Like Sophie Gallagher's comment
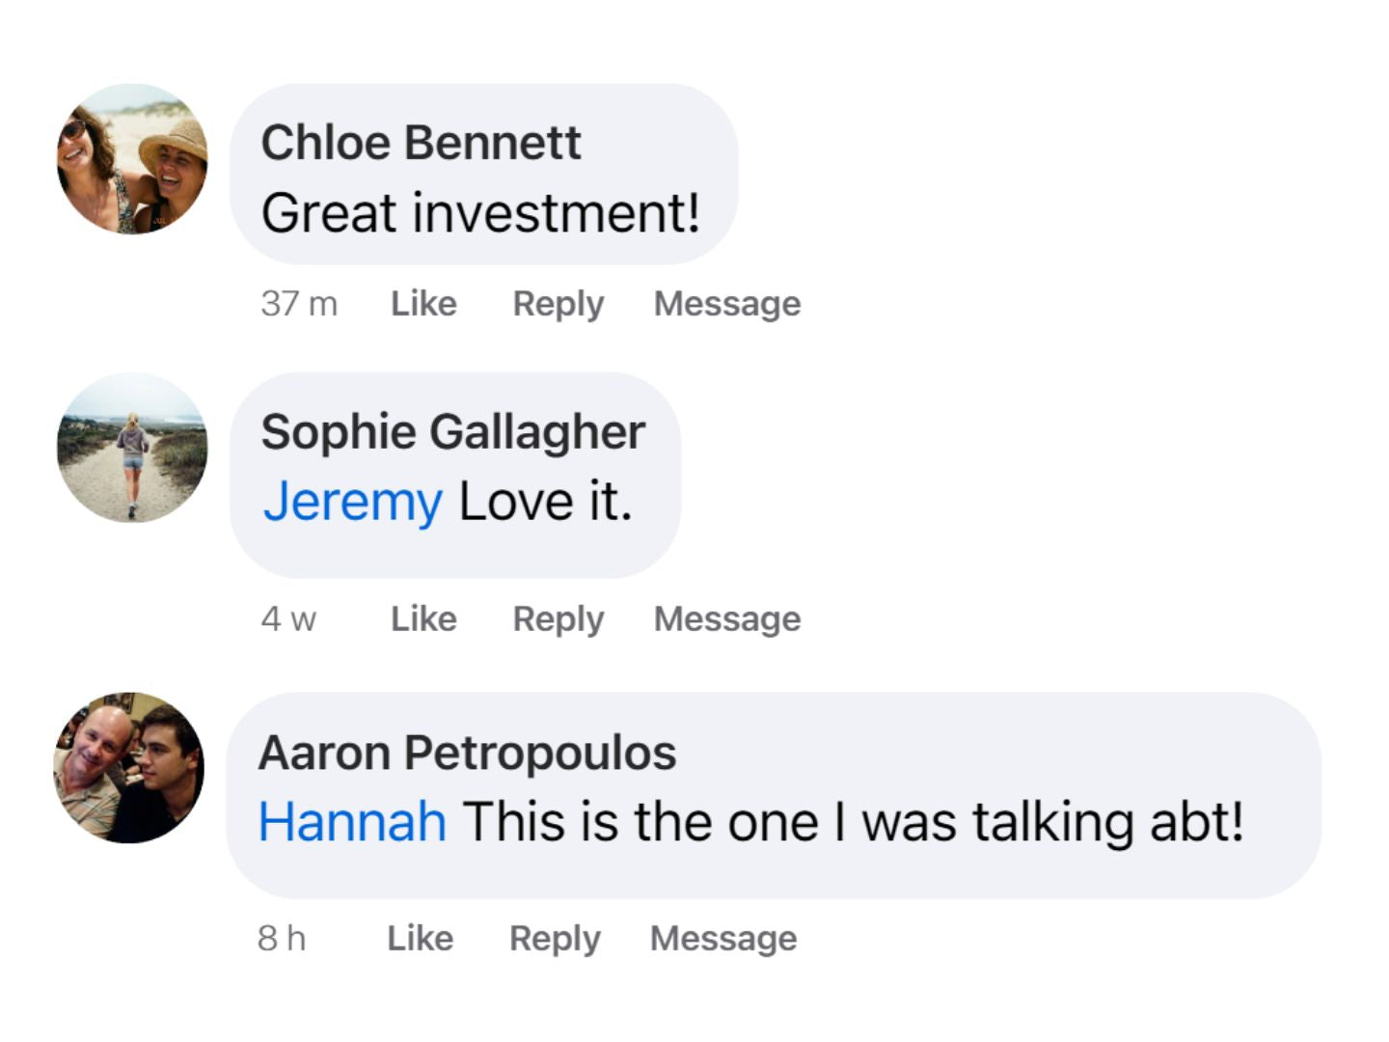Image resolution: width=1389 pixels, height=1042 pixels. [x=423, y=618]
